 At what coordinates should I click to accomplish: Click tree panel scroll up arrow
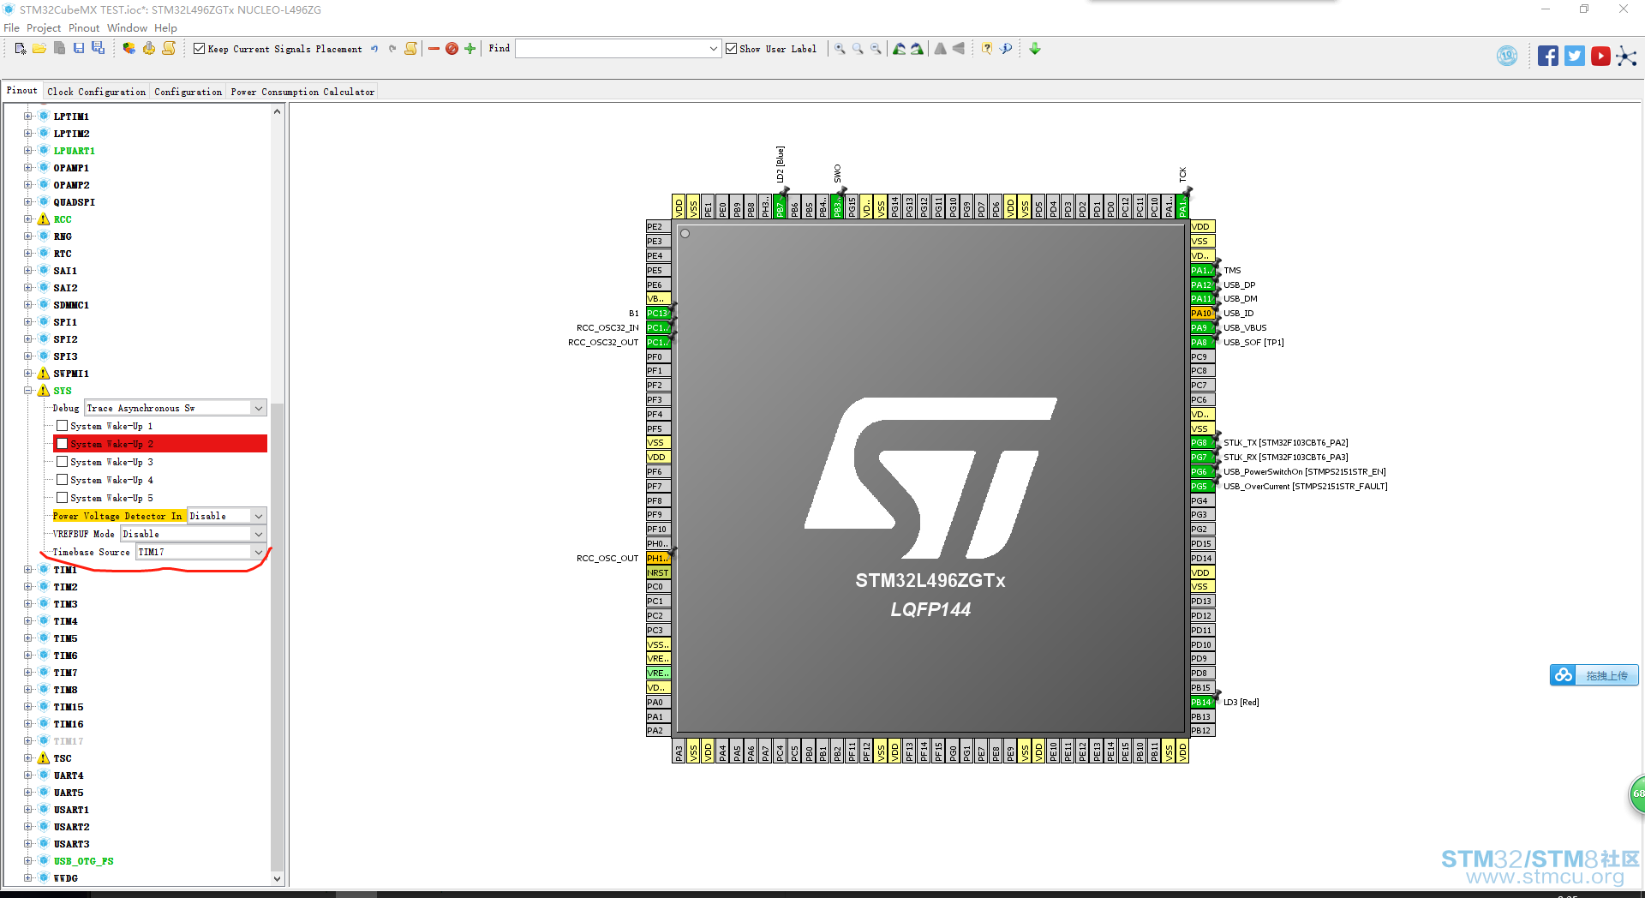(x=277, y=111)
